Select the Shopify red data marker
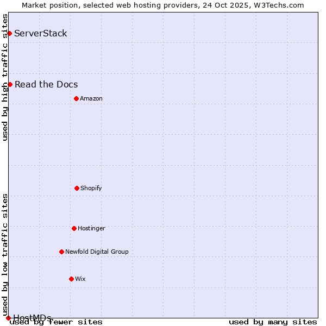 (77, 188)
